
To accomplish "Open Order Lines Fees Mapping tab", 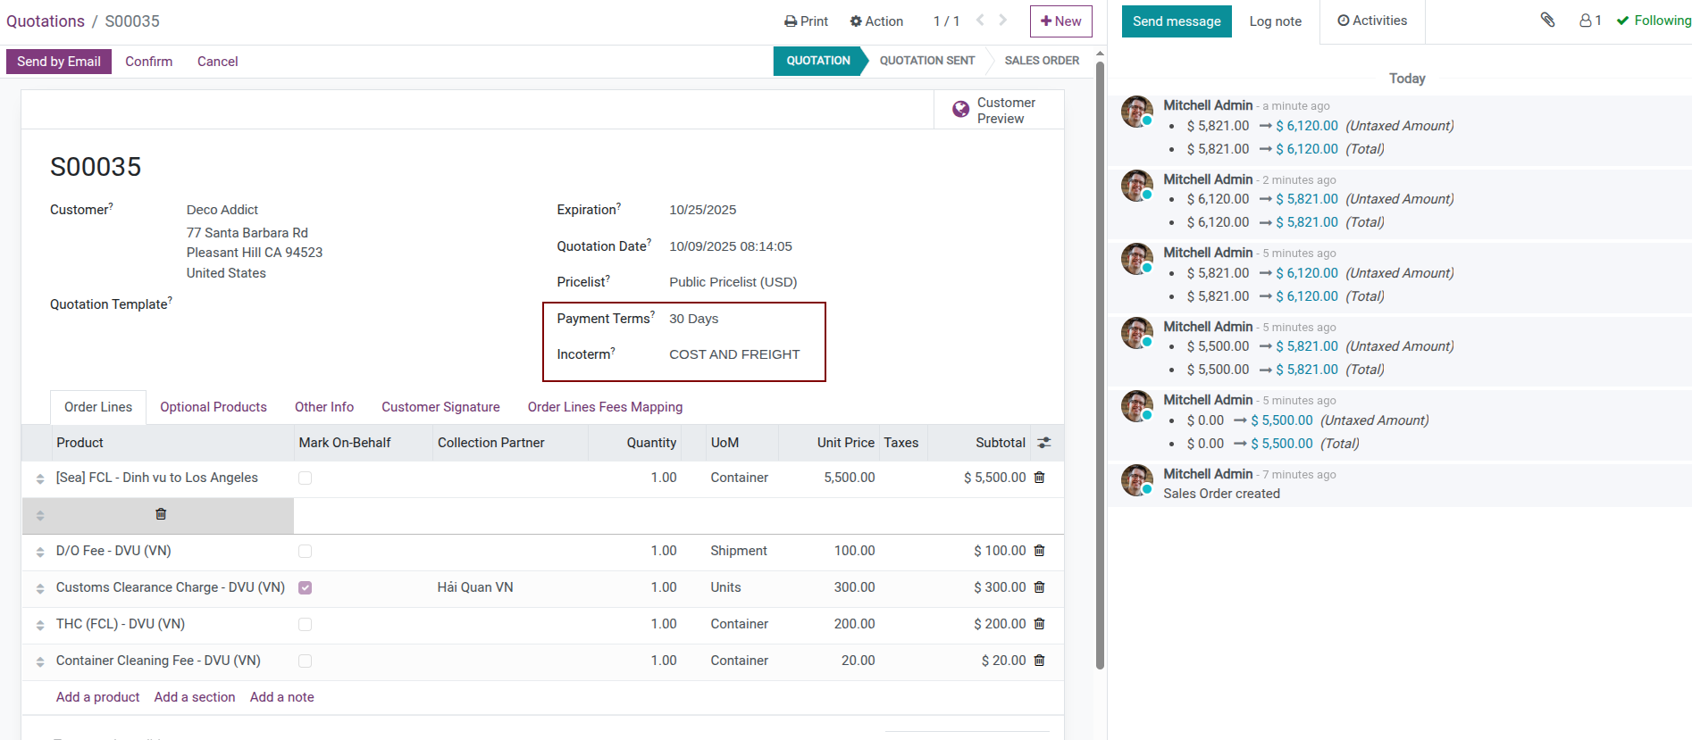I will [605, 407].
